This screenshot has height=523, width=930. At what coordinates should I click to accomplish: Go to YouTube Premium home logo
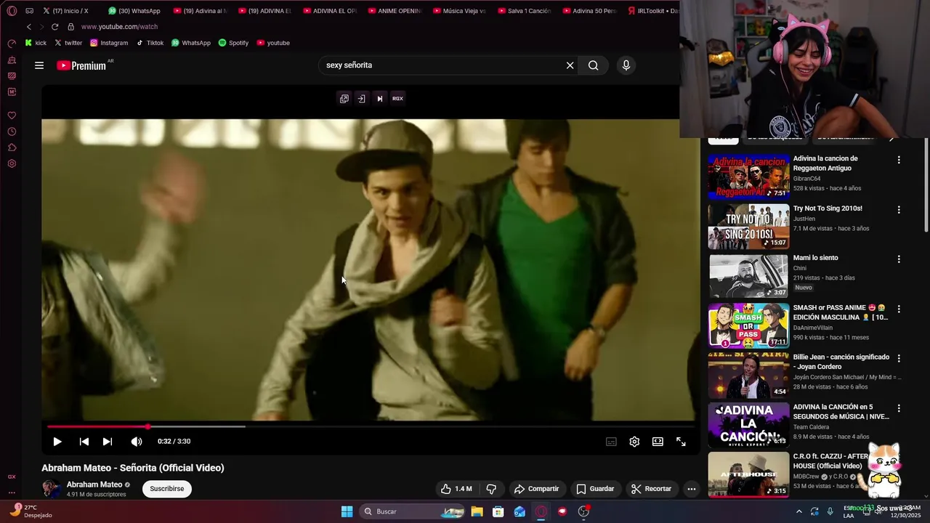(x=82, y=65)
